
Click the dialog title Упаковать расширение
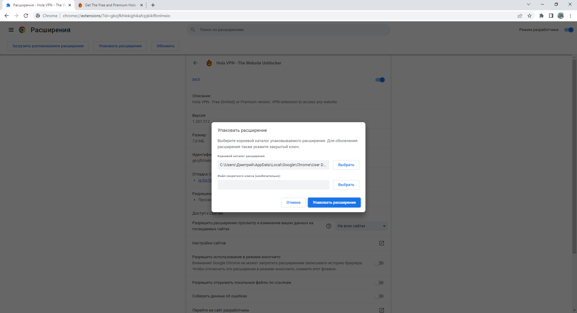(x=242, y=130)
